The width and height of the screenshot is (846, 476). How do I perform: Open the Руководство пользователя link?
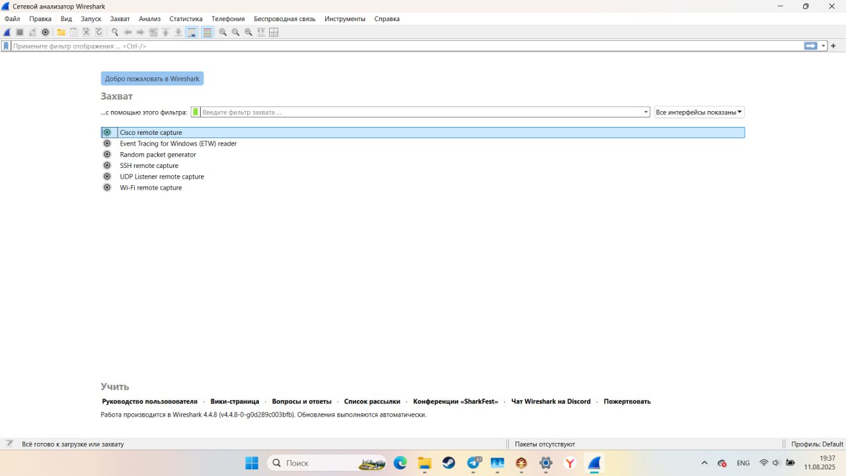click(149, 401)
